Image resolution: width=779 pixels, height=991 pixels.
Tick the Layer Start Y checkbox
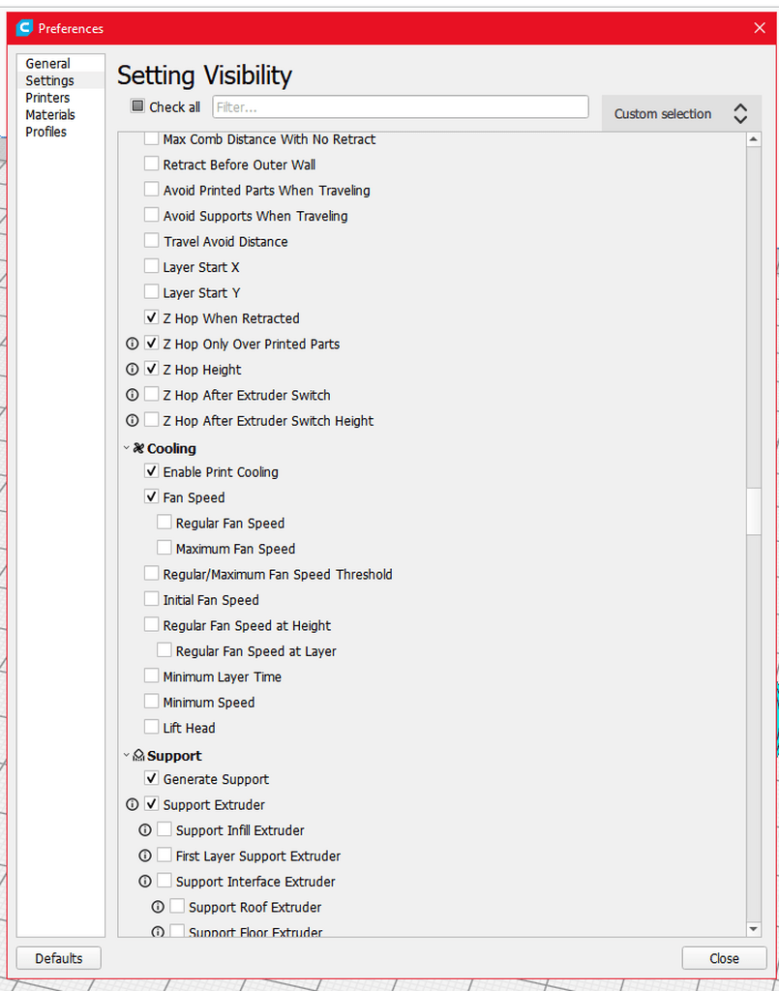tap(151, 292)
